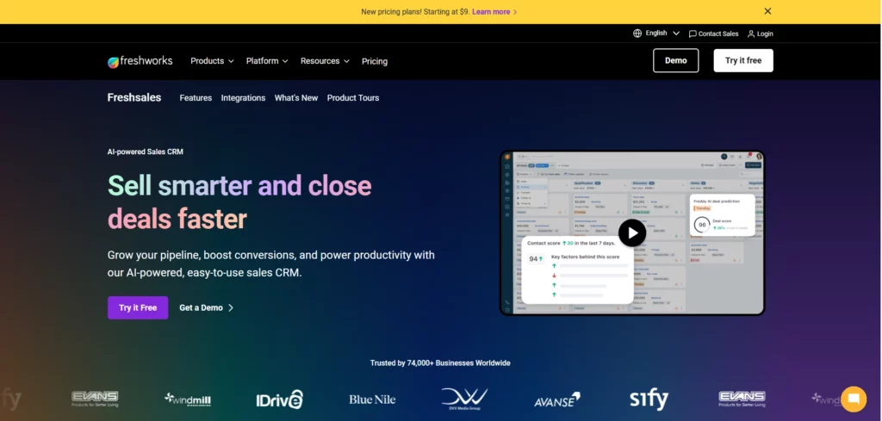
Task: Click the Demo button in header
Action: 675,61
